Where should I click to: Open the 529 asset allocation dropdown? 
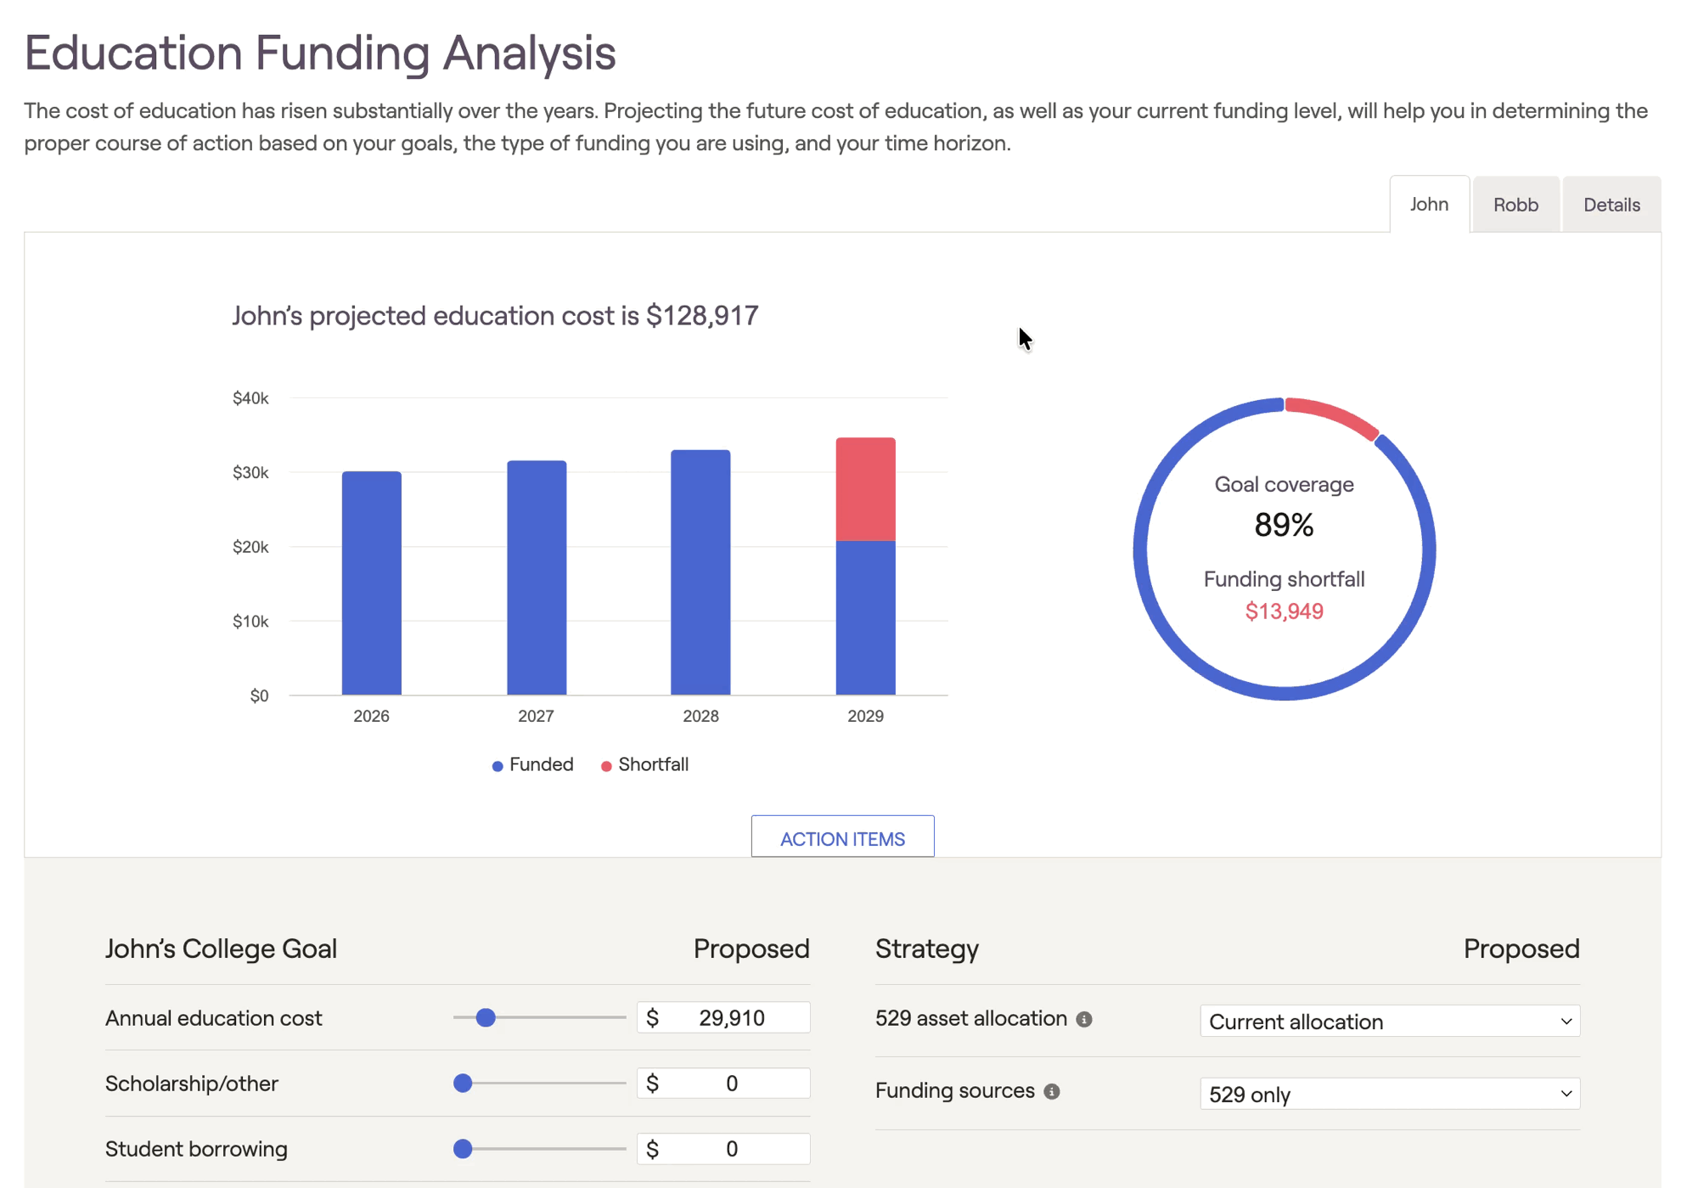(1389, 1021)
